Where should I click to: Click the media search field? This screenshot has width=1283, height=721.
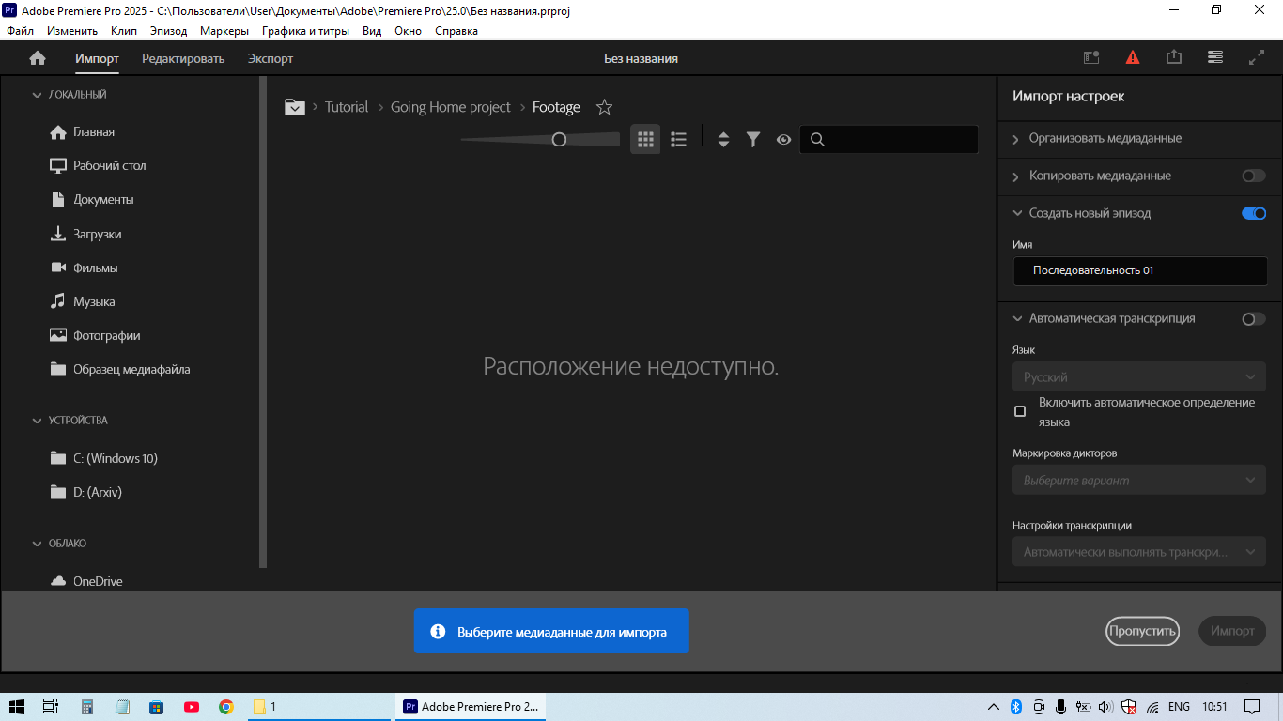pos(889,139)
